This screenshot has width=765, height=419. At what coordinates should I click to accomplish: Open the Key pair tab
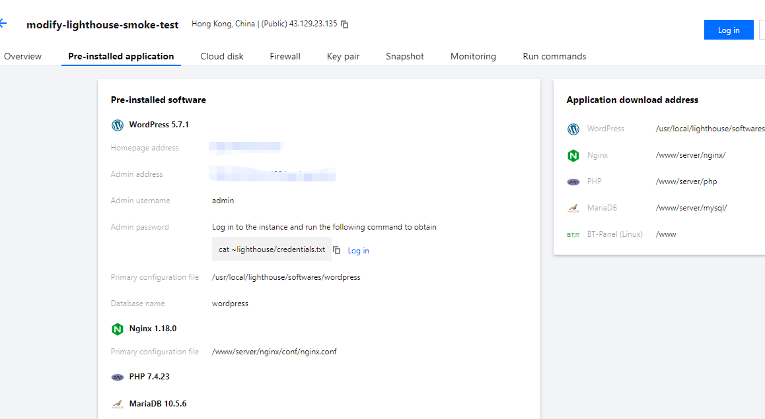[x=343, y=56]
